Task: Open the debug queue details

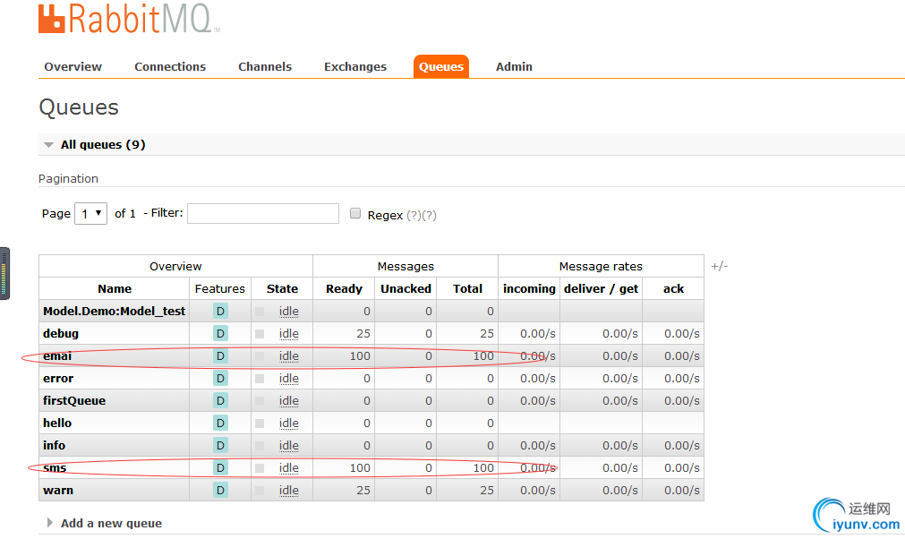Action: pyautogui.click(x=61, y=334)
